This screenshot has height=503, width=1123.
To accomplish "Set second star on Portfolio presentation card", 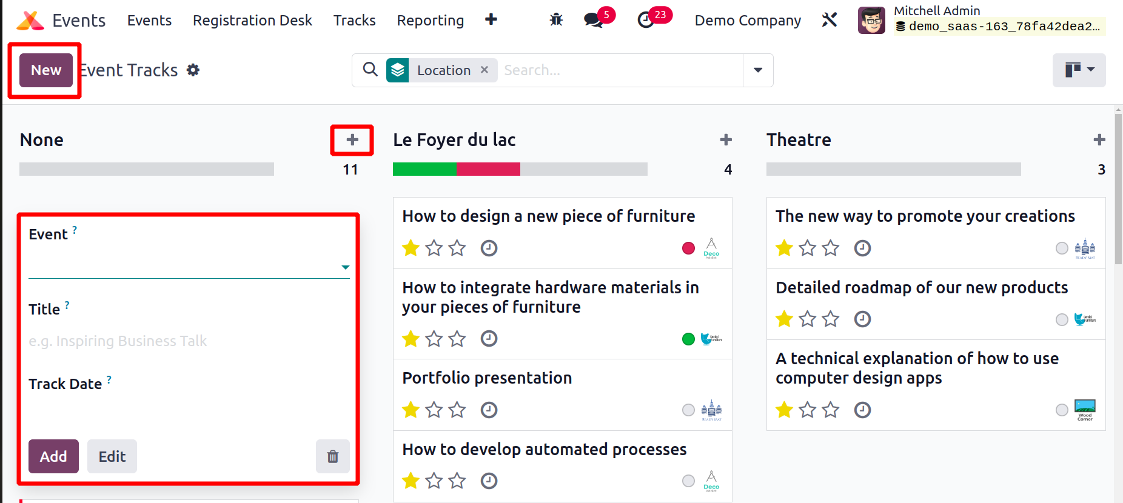I will (434, 410).
